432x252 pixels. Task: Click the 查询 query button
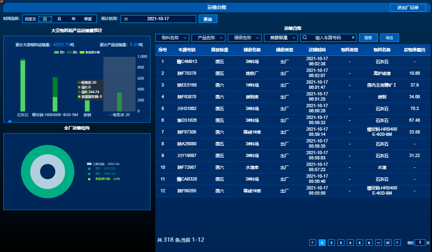tap(208, 19)
